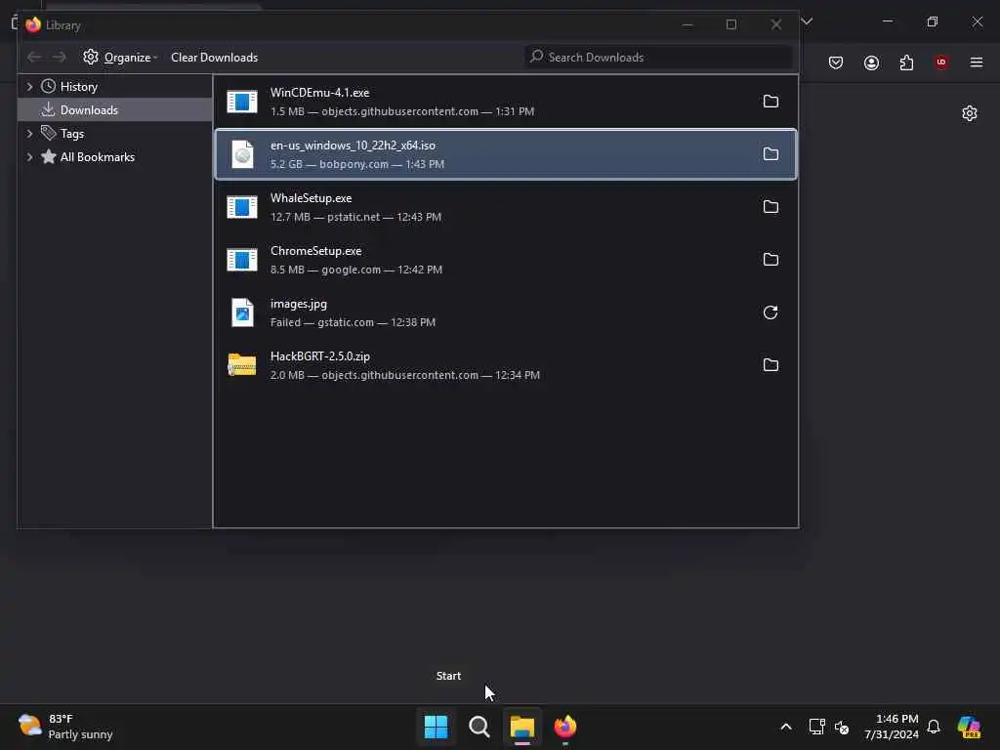This screenshot has height=750, width=1000.
Task: Open network status icon in system tray
Action: point(816,727)
